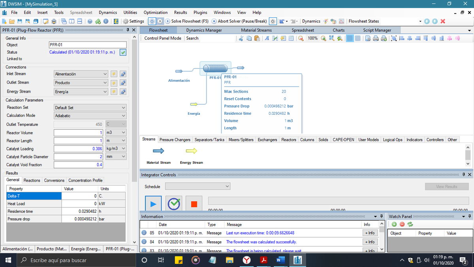Click the cut scissors icon in flowsheet toolbar

tap(241, 38)
